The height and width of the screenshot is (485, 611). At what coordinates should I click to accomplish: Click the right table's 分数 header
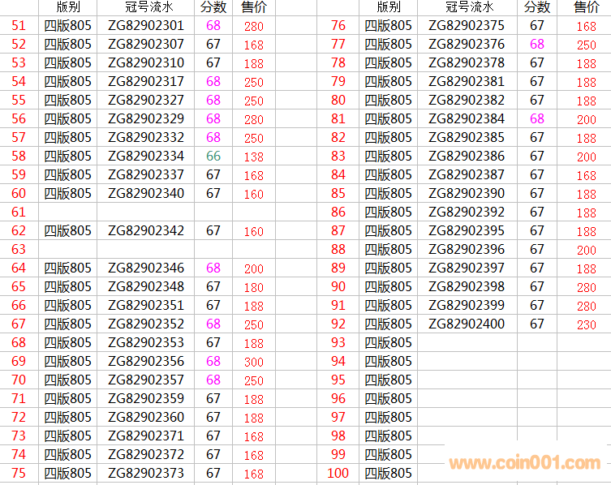coord(536,7)
